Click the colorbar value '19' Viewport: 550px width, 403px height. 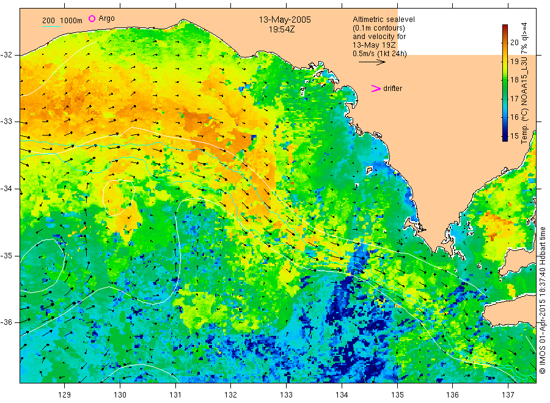point(514,61)
